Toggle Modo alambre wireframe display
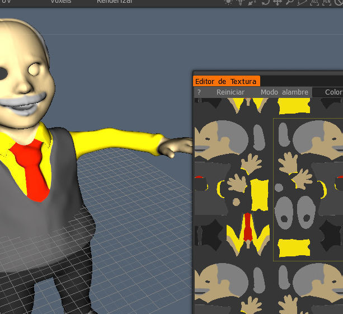This screenshot has height=314, width=343. [x=284, y=92]
